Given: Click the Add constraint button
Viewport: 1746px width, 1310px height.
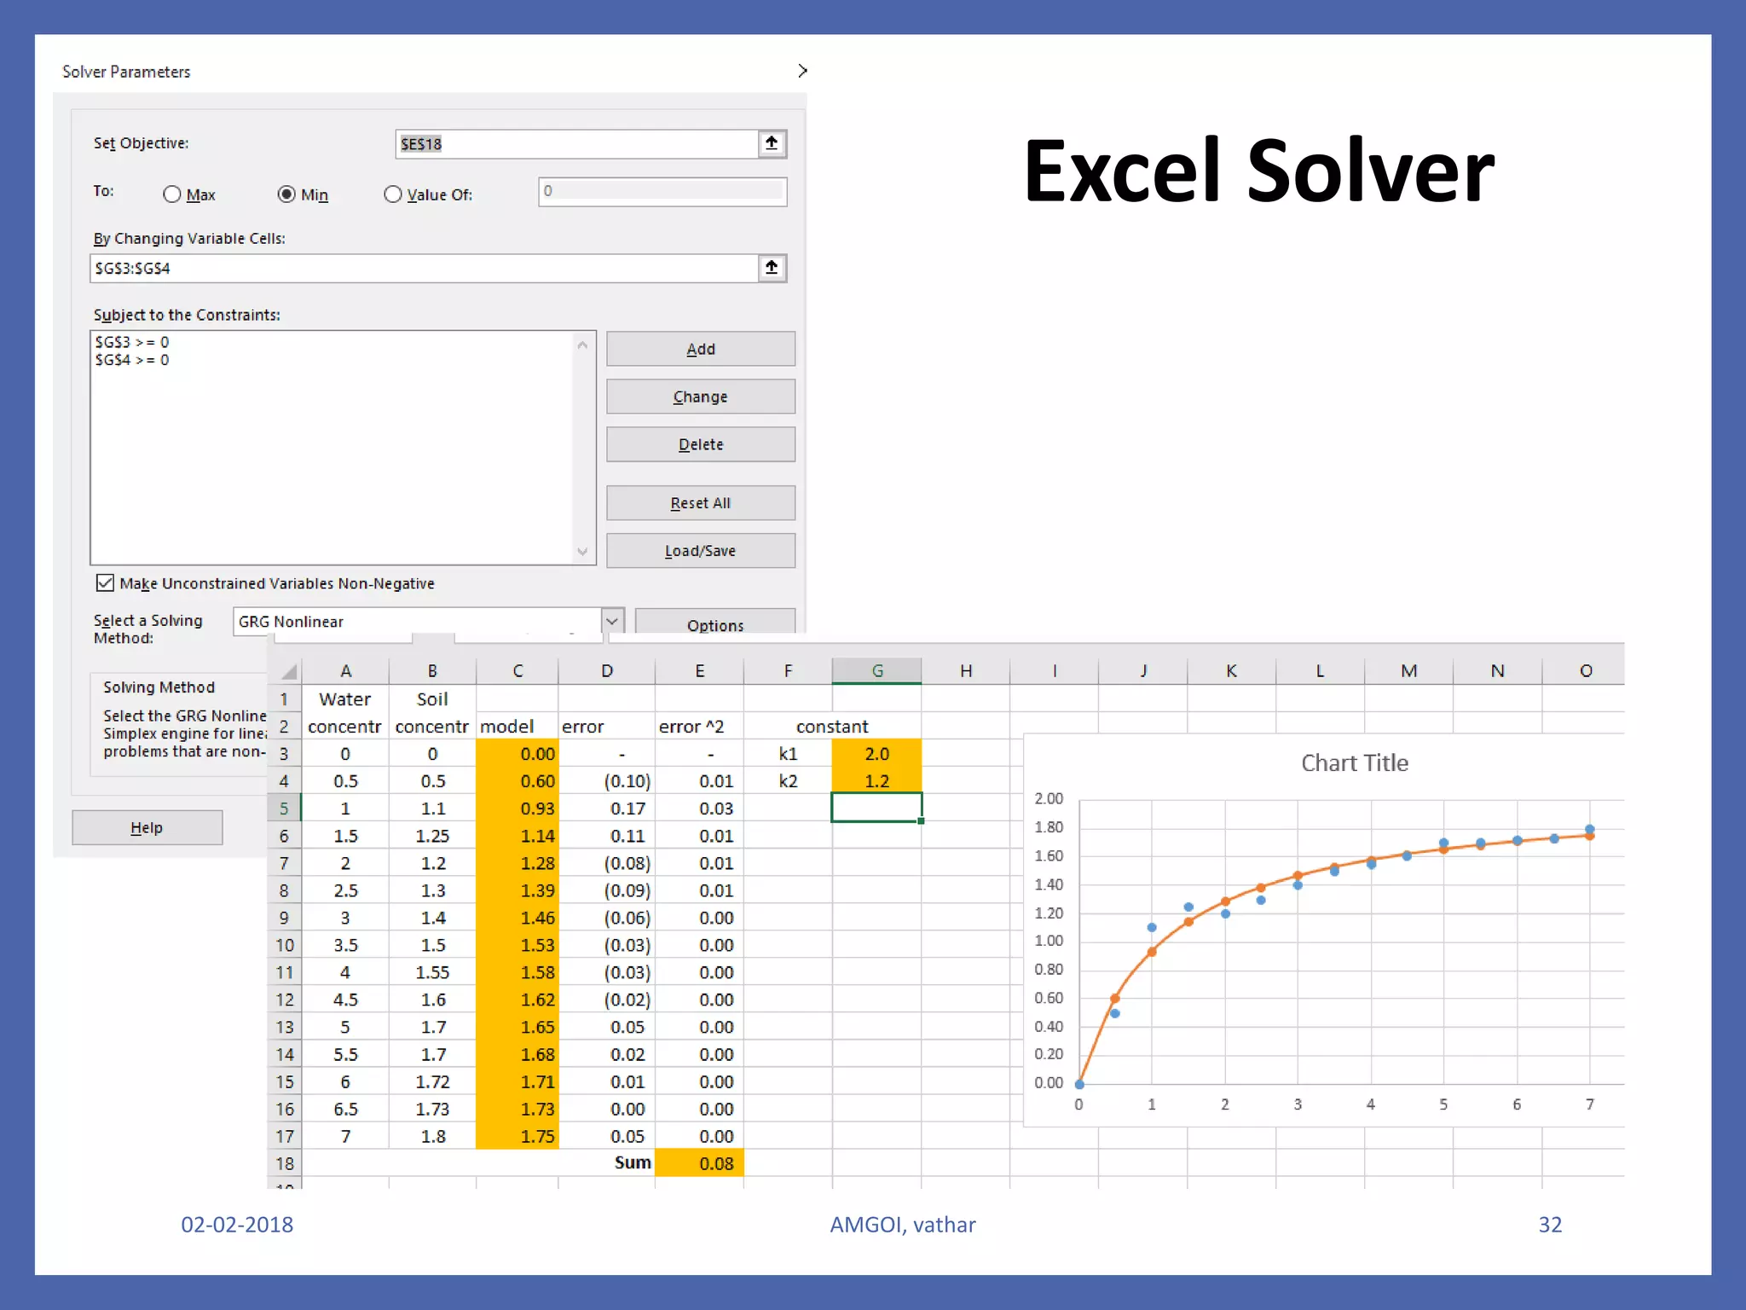Looking at the screenshot, I should click(701, 349).
